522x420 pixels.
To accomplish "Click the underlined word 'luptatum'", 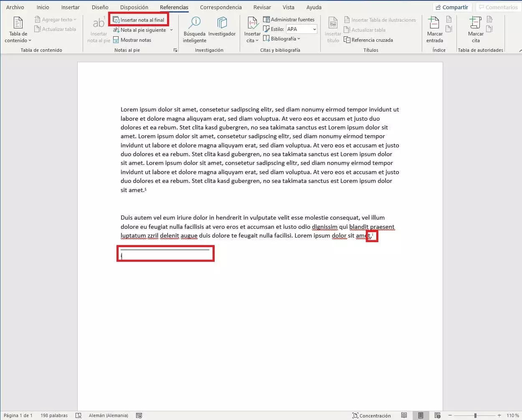I will [133, 236].
